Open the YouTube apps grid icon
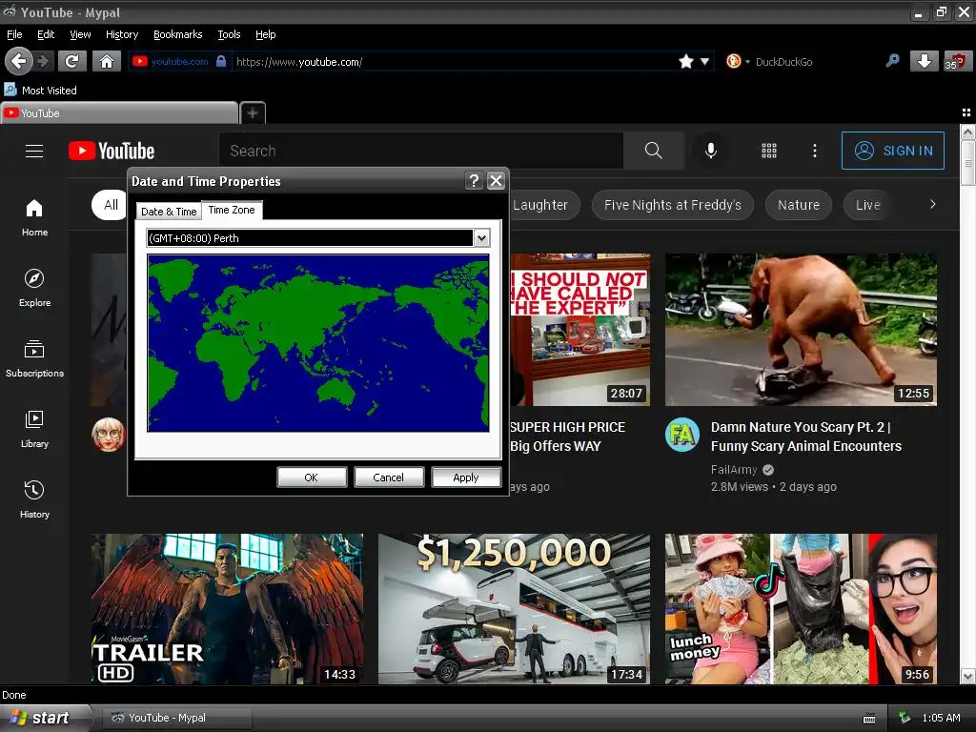Viewport: 976px width, 732px height. click(x=769, y=151)
